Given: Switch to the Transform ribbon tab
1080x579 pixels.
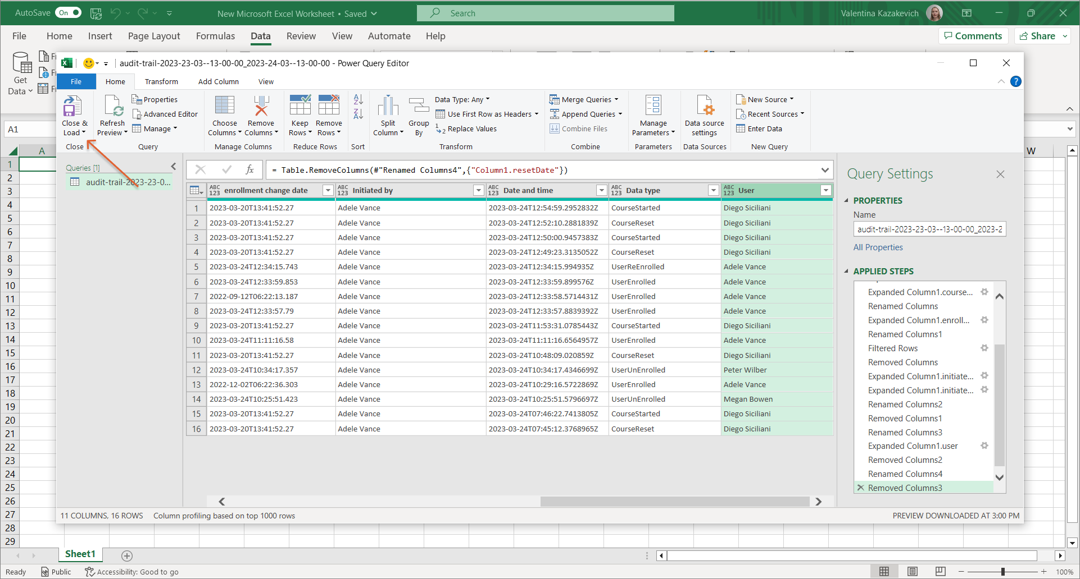Looking at the screenshot, I should tap(161, 82).
